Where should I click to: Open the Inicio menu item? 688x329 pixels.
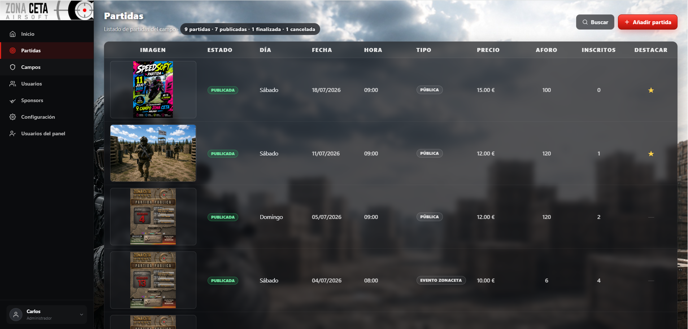47,34
